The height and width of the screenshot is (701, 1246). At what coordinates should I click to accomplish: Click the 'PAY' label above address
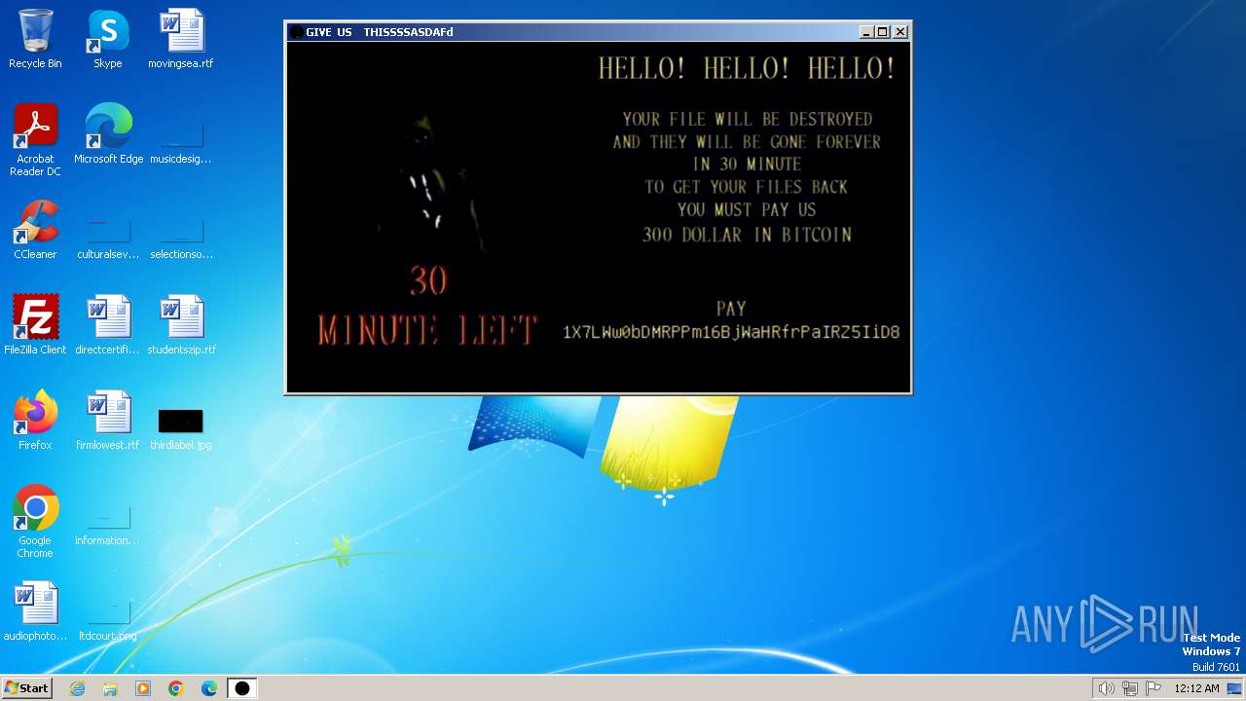[x=731, y=309]
